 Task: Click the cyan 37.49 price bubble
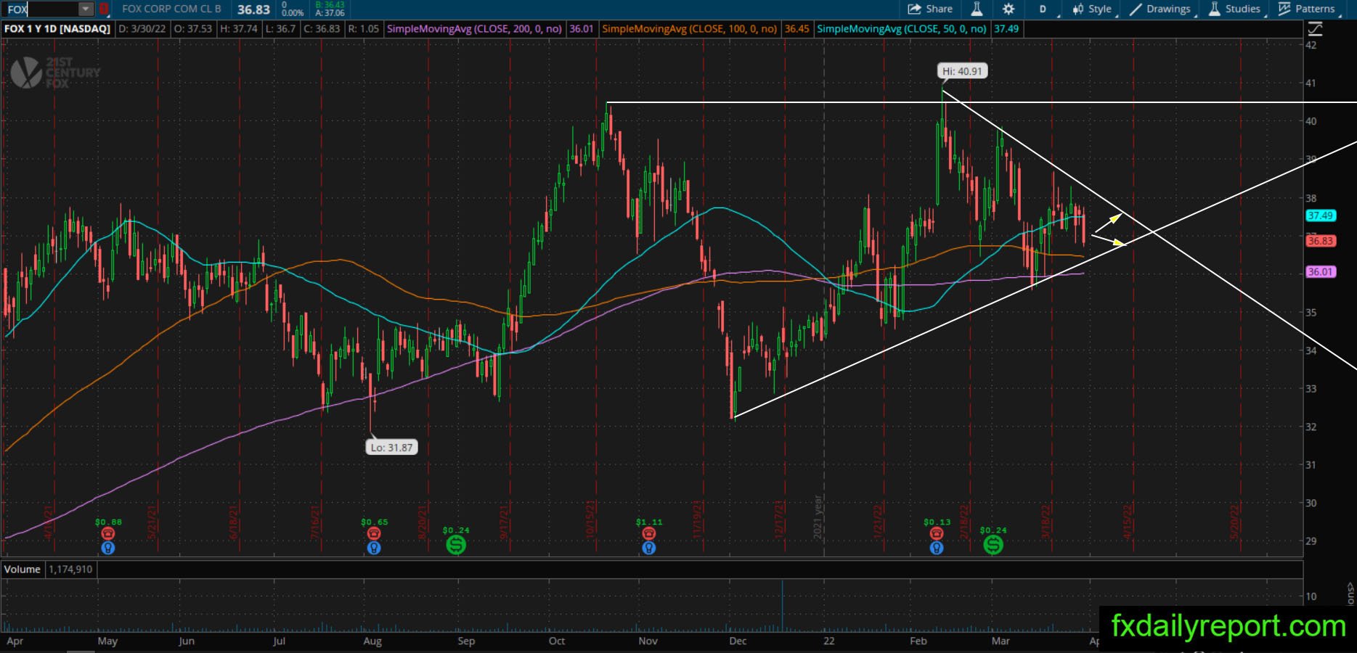(1320, 215)
